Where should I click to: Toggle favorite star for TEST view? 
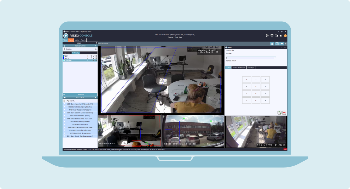(91, 56)
